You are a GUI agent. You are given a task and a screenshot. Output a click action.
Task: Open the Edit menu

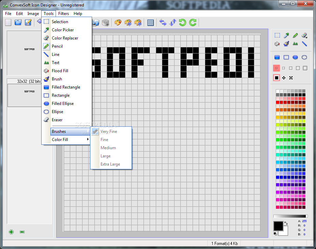19,14
